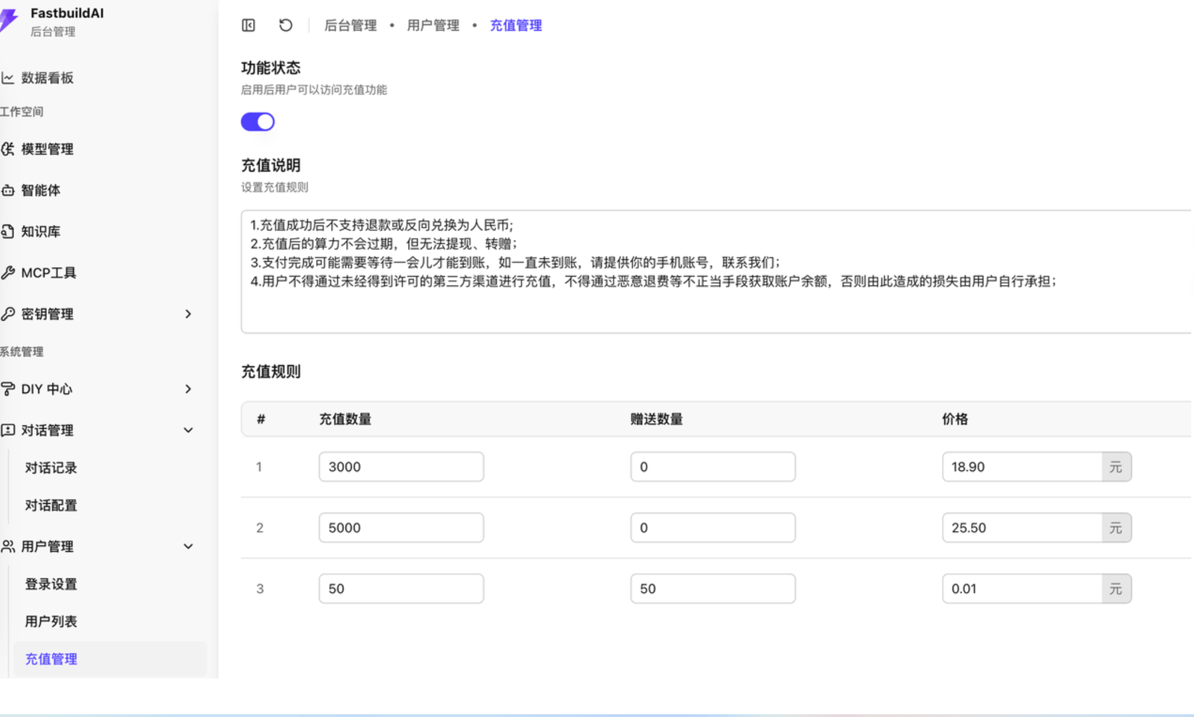Click the MCP工具 wrench icon
1194x717 pixels.
click(8, 273)
